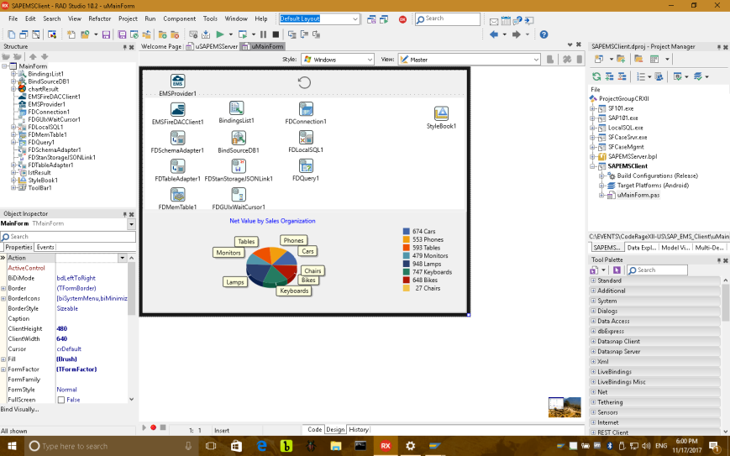Viewport: 730px width, 456px height.
Task: Select the EMSFireDACClient1 component icon
Action: (x=177, y=109)
